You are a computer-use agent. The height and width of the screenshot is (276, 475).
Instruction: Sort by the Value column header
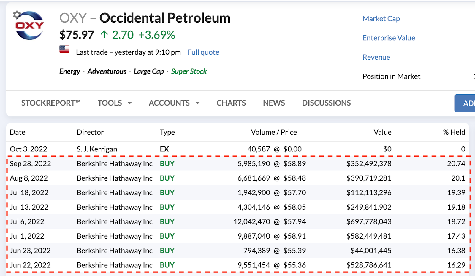coord(382,132)
